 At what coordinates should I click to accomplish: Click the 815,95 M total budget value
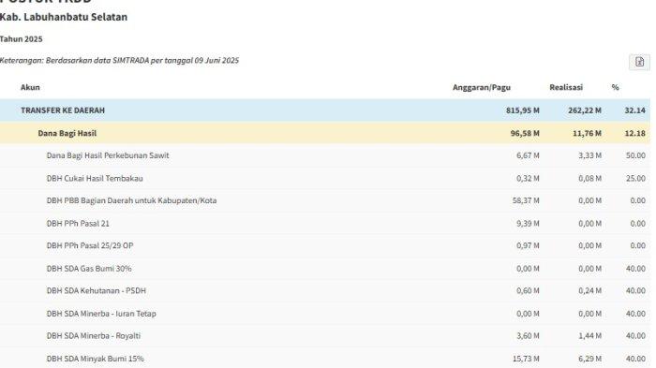(523, 110)
